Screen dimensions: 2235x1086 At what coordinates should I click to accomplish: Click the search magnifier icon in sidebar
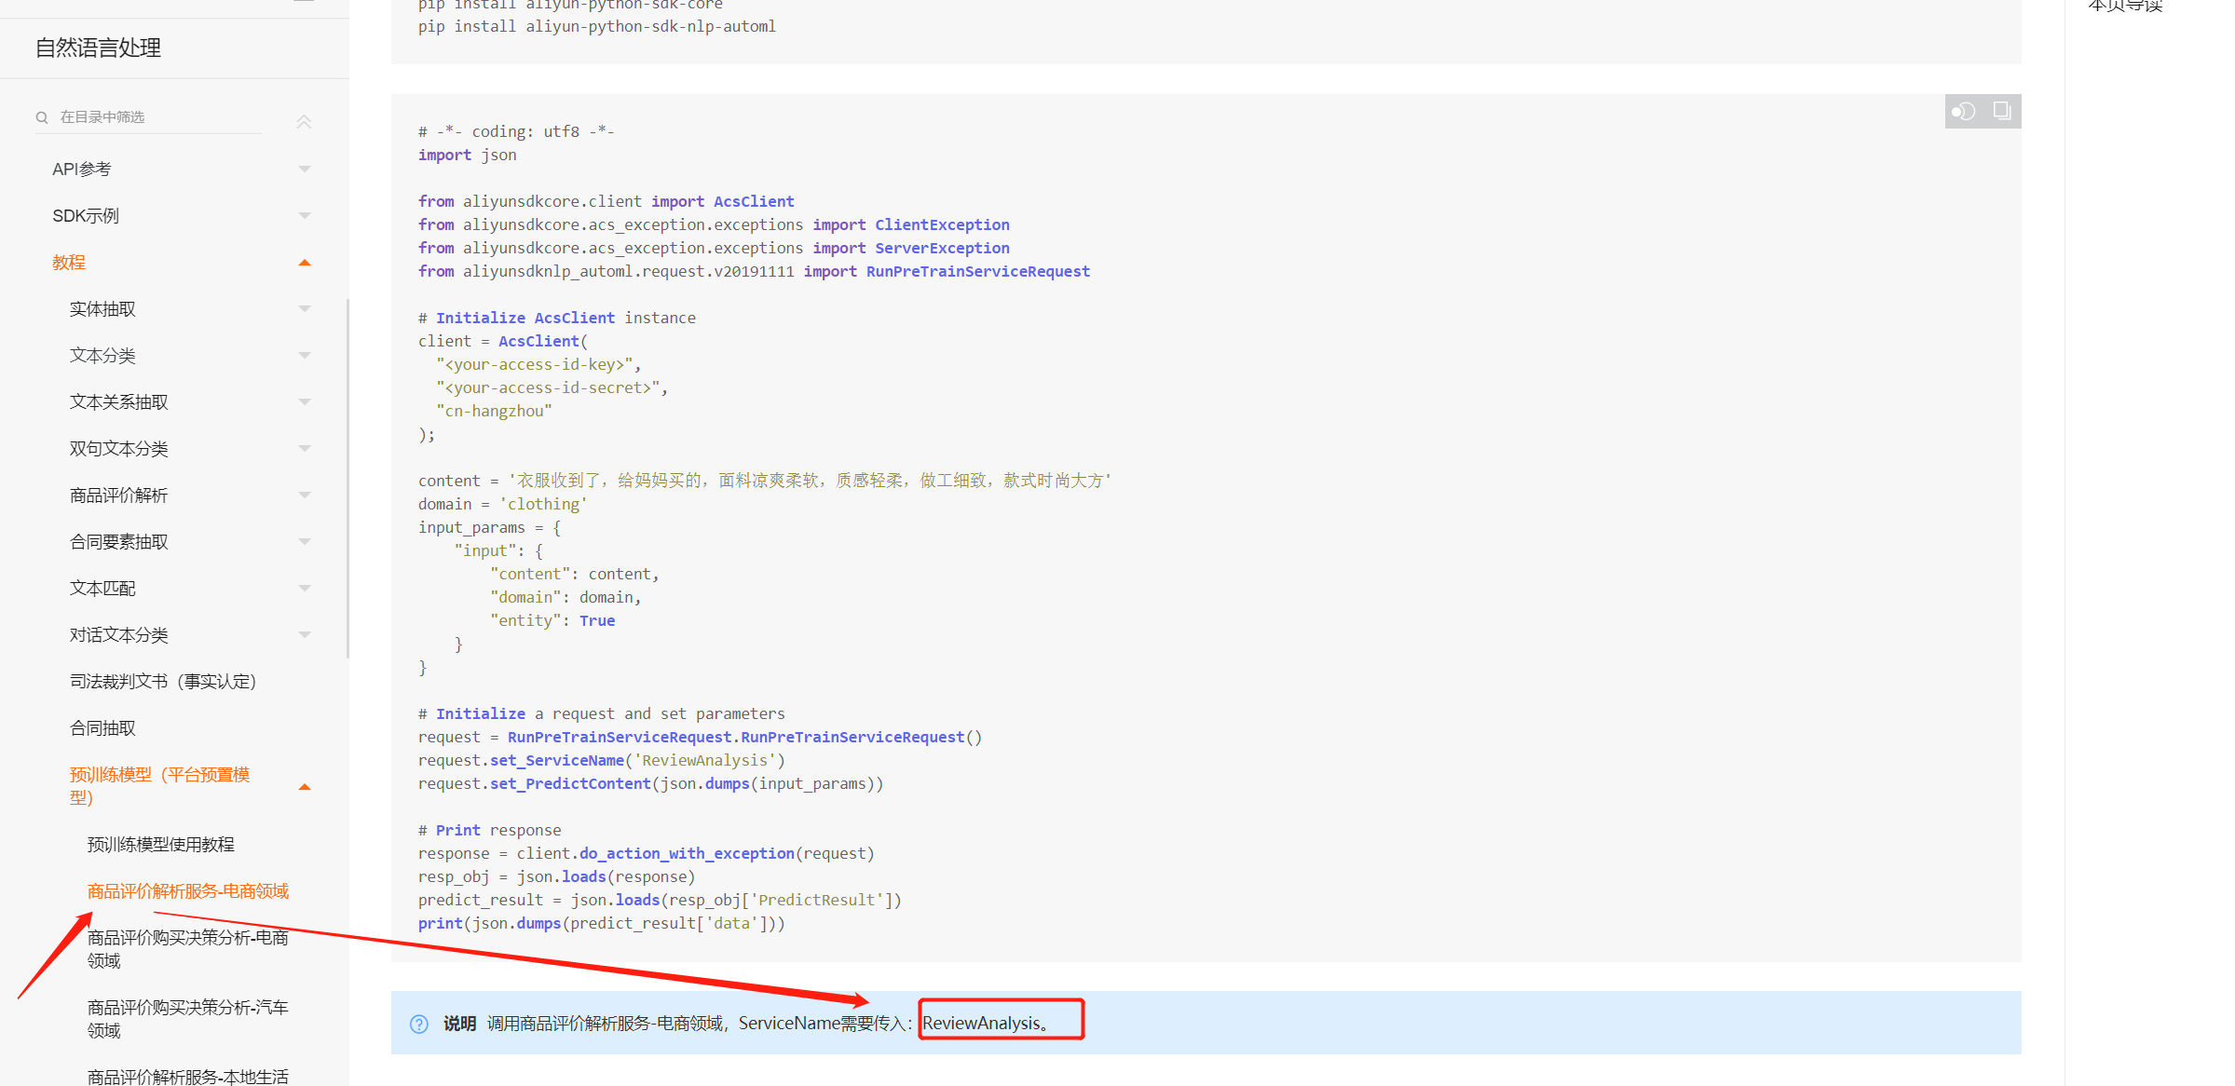point(42,117)
